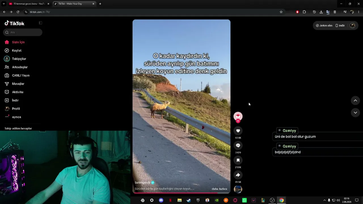363x204 pixels.
Task: Click the İndir button in top pill
Action: point(340,25)
